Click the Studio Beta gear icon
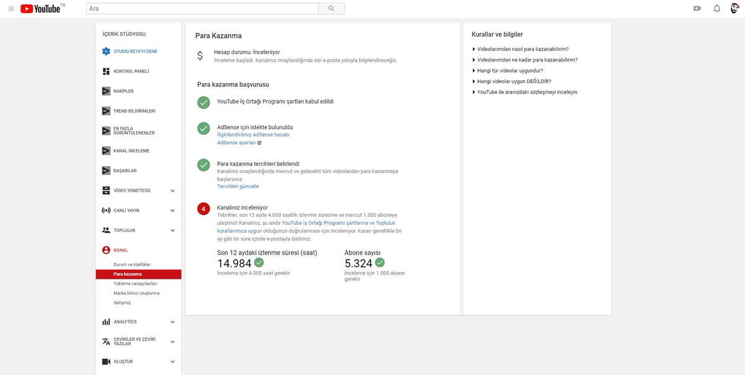Viewport: 745px width, 375px height. click(106, 52)
